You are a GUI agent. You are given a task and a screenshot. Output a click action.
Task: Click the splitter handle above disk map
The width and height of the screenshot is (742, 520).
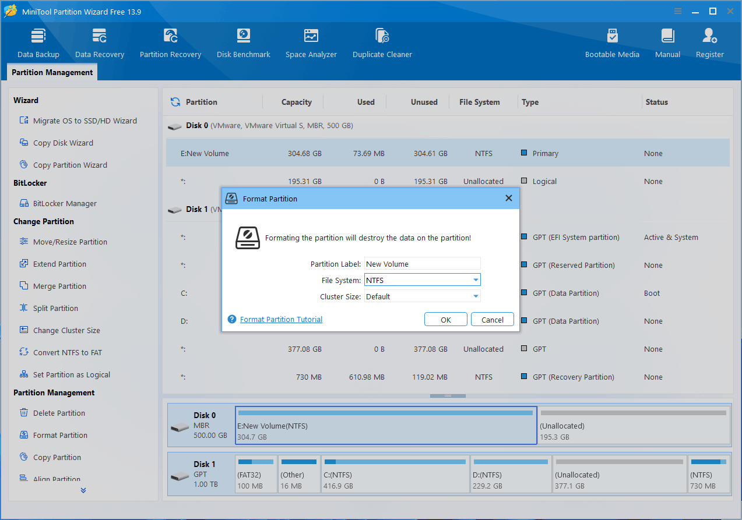[448, 395]
